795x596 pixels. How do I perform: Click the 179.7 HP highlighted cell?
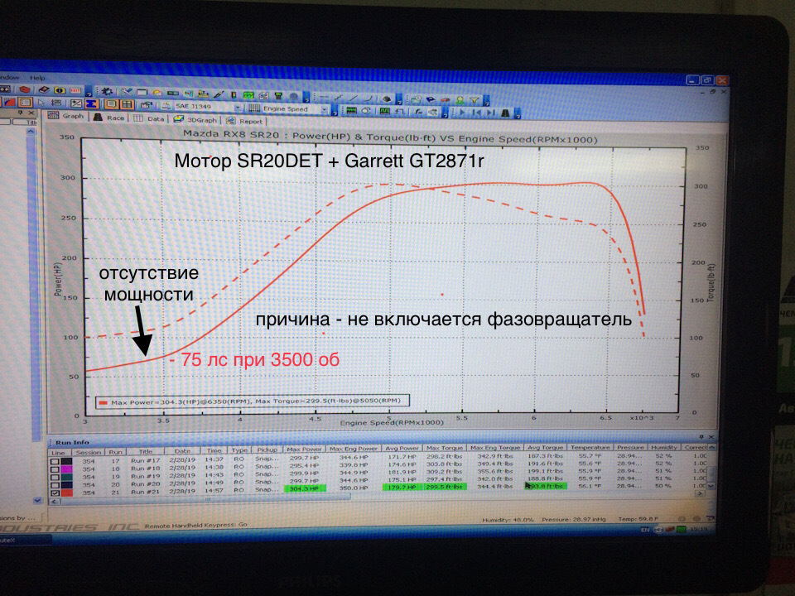tap(402, 488)
